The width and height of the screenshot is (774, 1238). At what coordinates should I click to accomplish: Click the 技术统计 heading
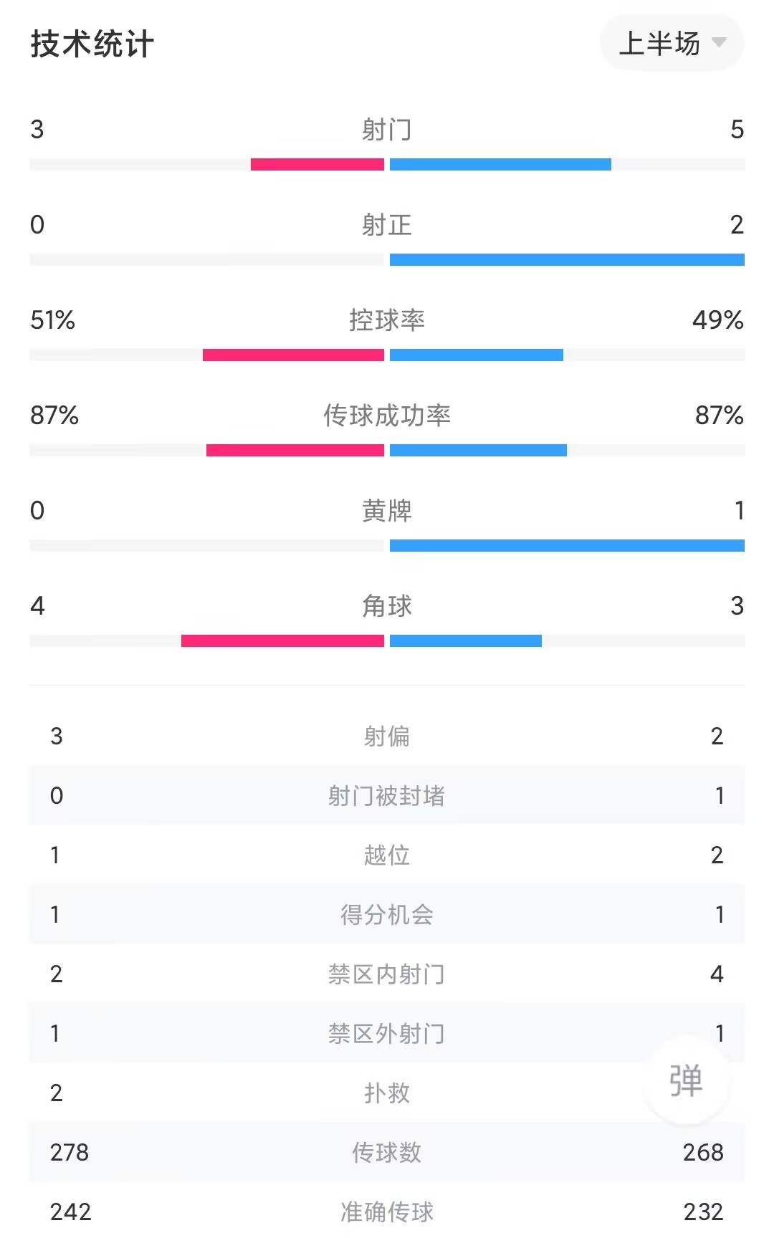(92, 44)
